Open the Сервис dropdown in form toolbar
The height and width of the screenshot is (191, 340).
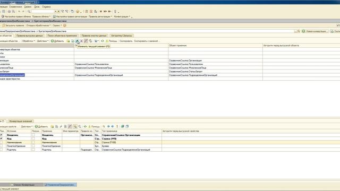coord(57,25)
